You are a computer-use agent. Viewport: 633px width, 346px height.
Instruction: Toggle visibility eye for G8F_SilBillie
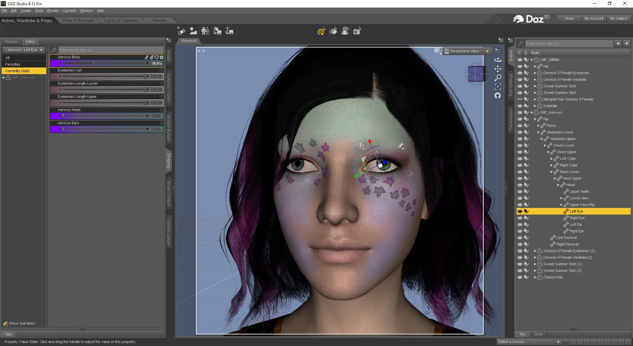click(520, 60)
